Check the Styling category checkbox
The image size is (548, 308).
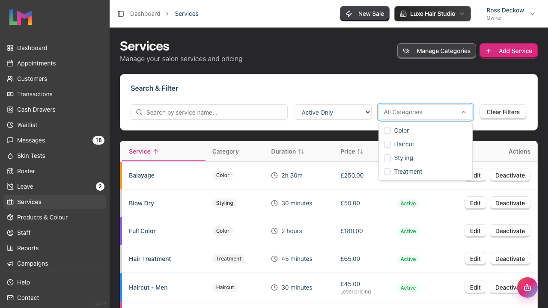(387, 158)
